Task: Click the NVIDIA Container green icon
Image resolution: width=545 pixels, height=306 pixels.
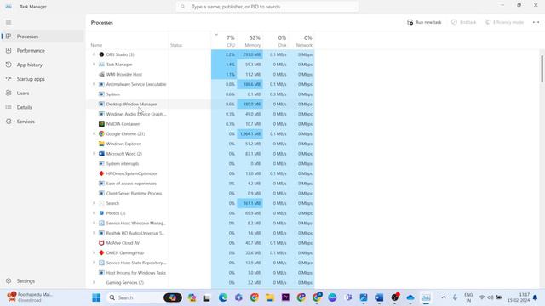Action: click(x=101, y=124)
